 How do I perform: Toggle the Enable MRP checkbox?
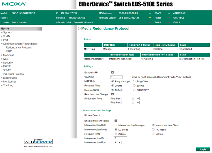[x=113, y=72]
